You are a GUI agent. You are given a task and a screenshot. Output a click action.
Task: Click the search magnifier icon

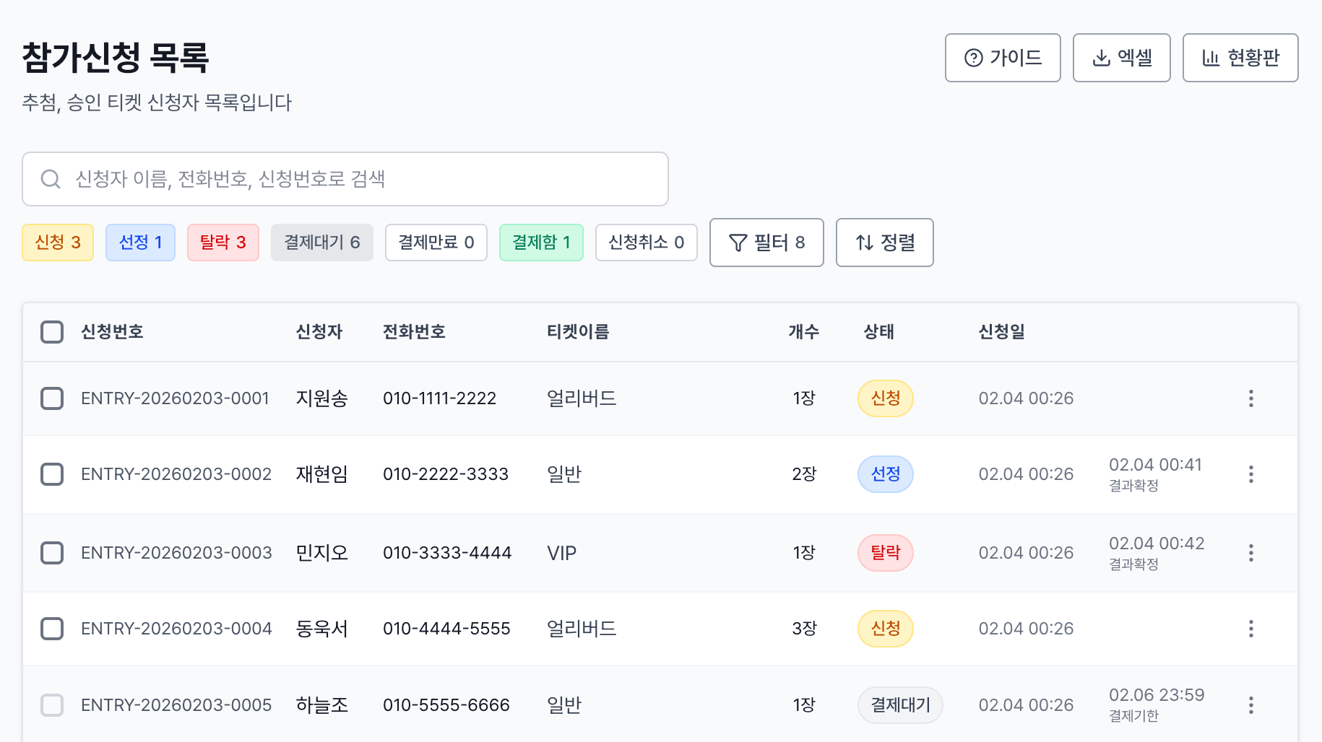(x=50, y=178)
